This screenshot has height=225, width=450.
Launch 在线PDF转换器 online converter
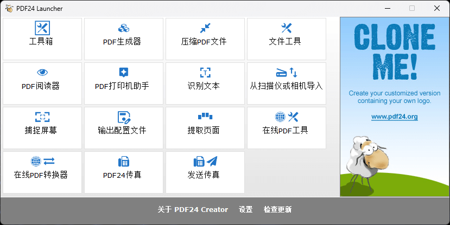[42, 172]
